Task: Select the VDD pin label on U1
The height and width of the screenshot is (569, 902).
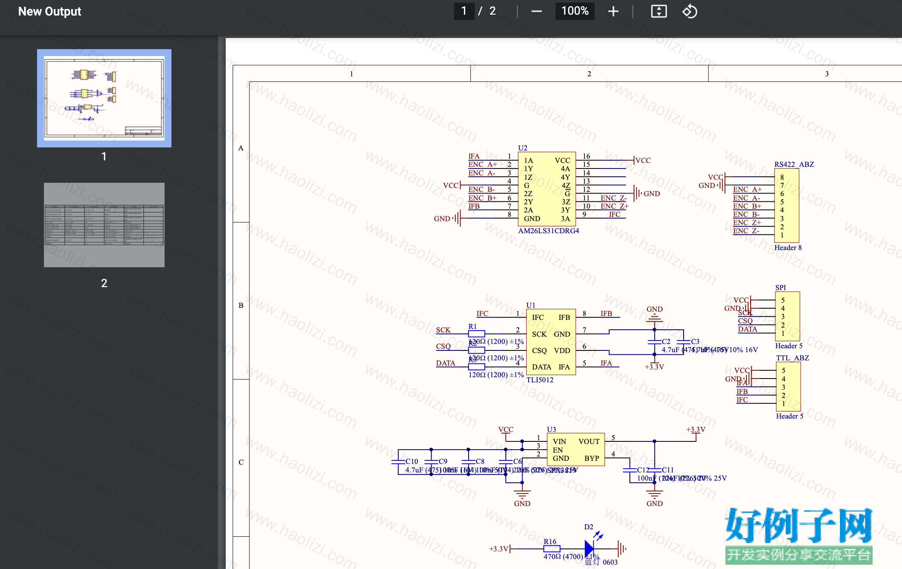Action: pos(562,350)
